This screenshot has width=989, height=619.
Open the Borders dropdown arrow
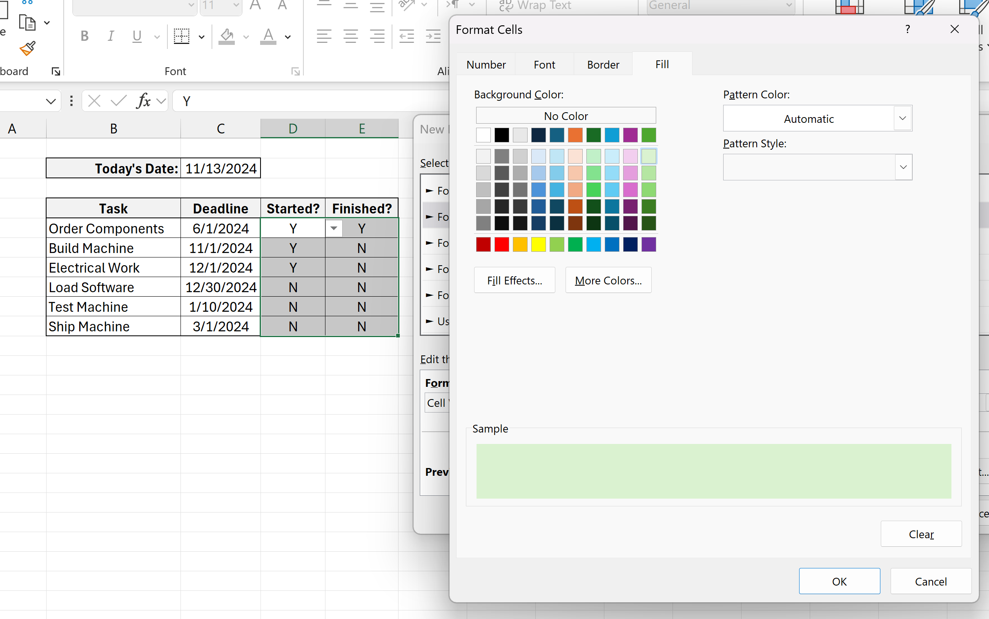click(201, 37)
